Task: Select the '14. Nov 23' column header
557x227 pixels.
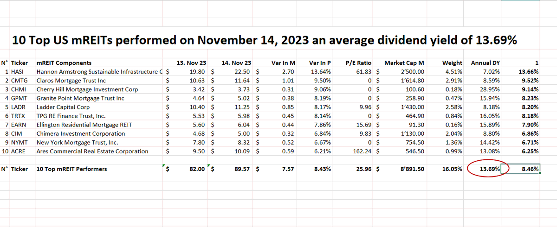Action: tap(237, 63)
